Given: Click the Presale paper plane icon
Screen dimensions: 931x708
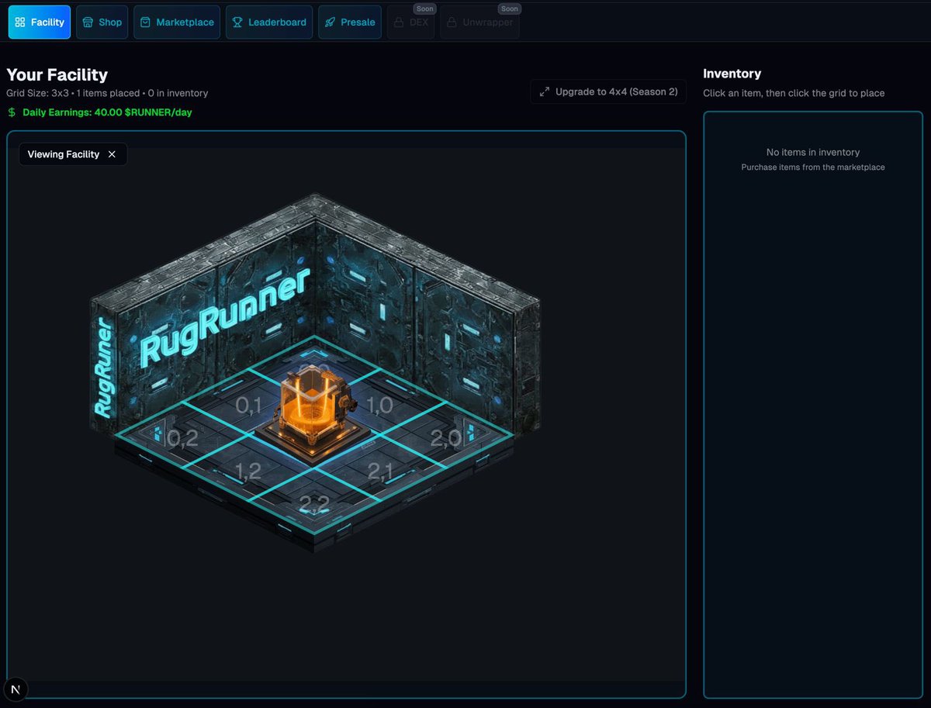Looking at the screenshot, I should coord(330,22).
